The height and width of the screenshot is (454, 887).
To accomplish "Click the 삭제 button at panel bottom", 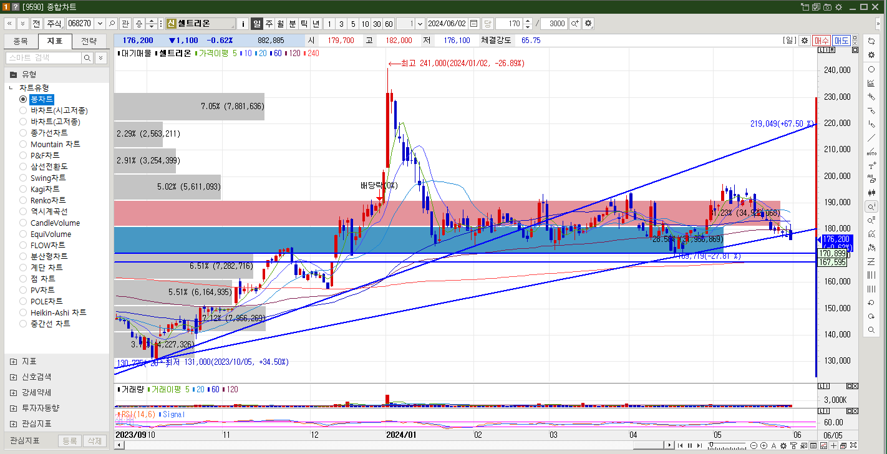I will [x=94, y=440].
